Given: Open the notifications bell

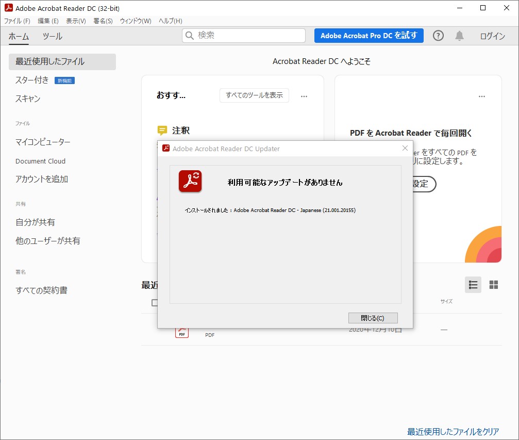Looking at the screenshot, I should (x=460, y=36).
